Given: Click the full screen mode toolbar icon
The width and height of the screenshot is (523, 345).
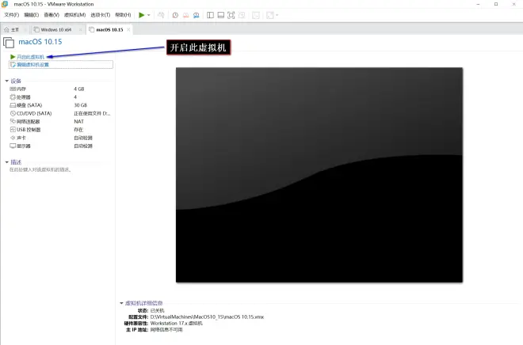Looking at the screenshot, I should (231, 15).
